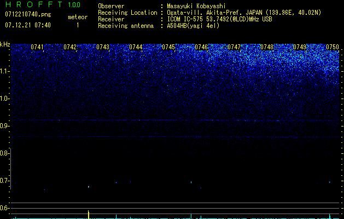Click the yellow meteor echo spike

(x=89, y=214)
